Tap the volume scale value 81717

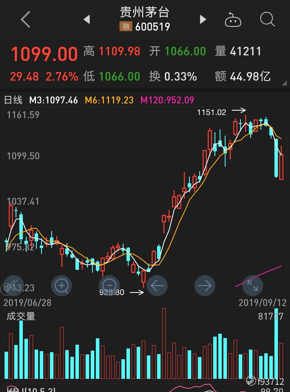pyautogui.click(x=271, y=316)
